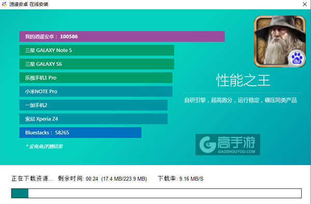Image resolution: width=311 pixels, height=204 pixels.
Task: Click the 逍遥安卓 在线安装 window title
Action: [x=29, y=4]
